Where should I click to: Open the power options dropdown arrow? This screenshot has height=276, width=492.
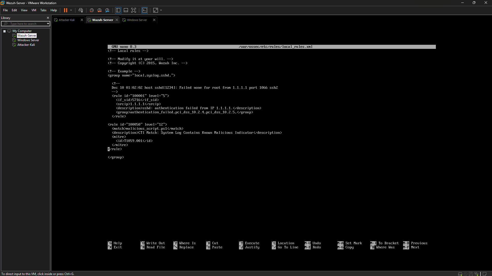point(71,10)
